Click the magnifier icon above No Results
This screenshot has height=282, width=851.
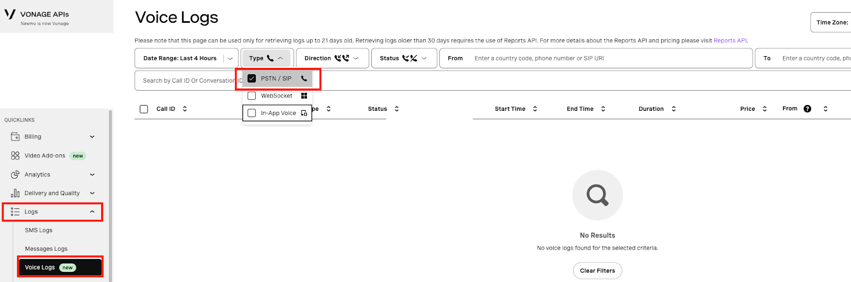click(597, 195)
